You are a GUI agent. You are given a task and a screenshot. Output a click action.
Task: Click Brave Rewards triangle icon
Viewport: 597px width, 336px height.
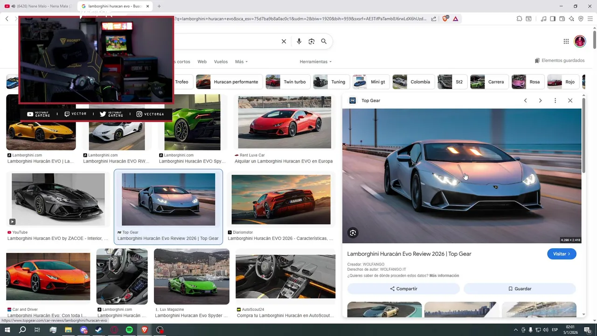(455, 19)
